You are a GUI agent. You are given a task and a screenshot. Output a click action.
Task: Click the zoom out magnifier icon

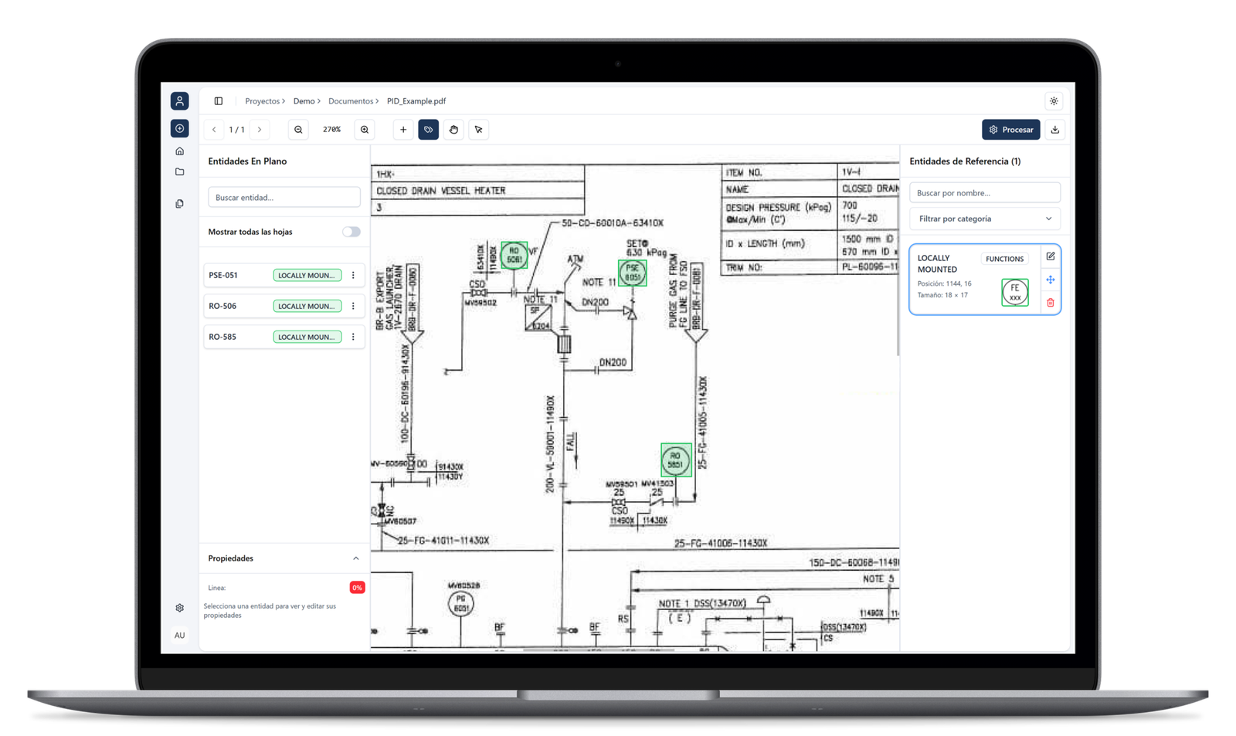point(298,130)
